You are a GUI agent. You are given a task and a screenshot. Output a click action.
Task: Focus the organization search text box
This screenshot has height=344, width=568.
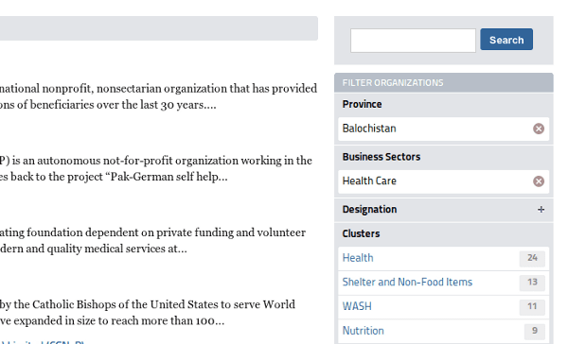413,41
